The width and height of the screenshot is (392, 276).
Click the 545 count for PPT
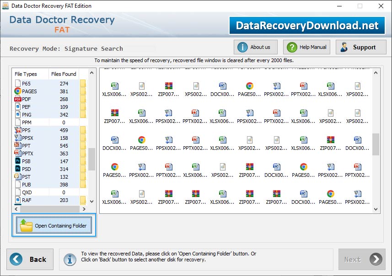(x=64, y=146)
